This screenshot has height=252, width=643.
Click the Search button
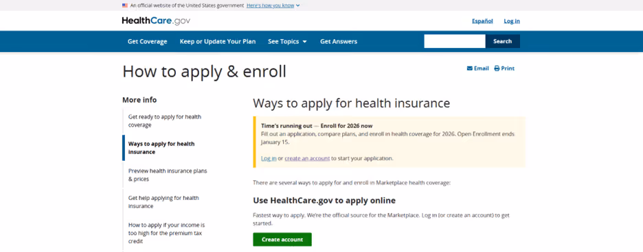(x=503, y=41)
